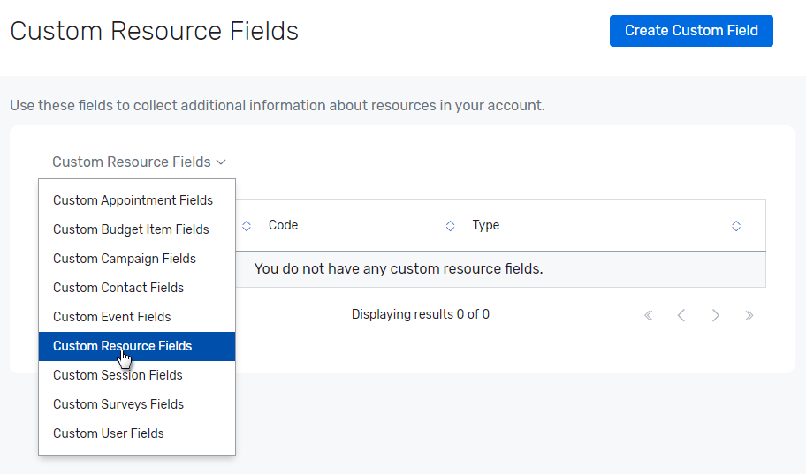Sort table by the Type column header
This screenshot has width=806, height=474.
(x=486, y=225)
